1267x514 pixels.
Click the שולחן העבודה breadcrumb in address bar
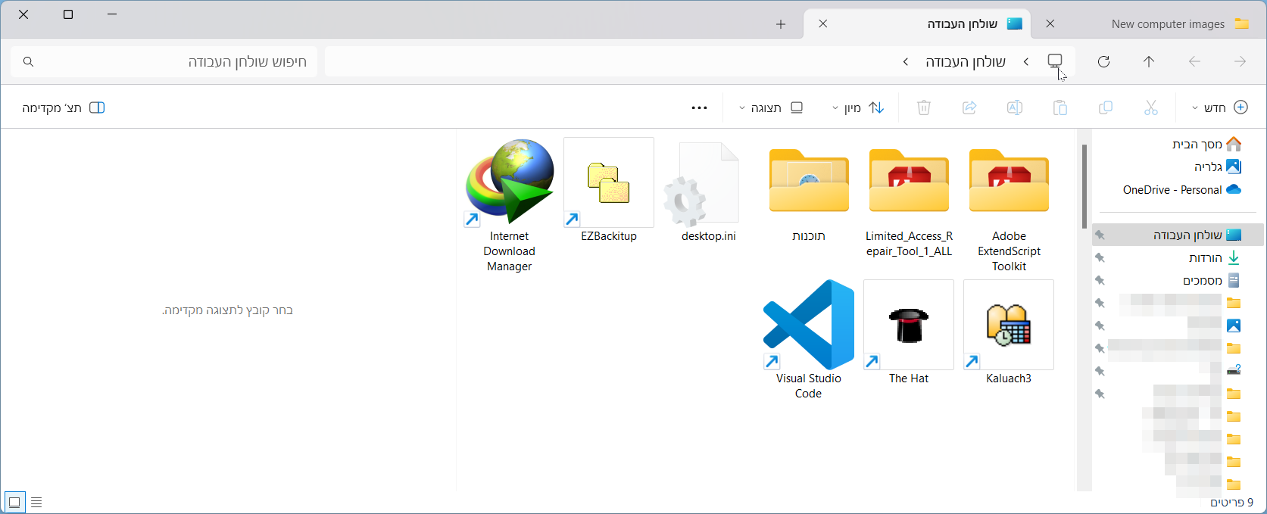pyautogui.click(x=966, y=61)
